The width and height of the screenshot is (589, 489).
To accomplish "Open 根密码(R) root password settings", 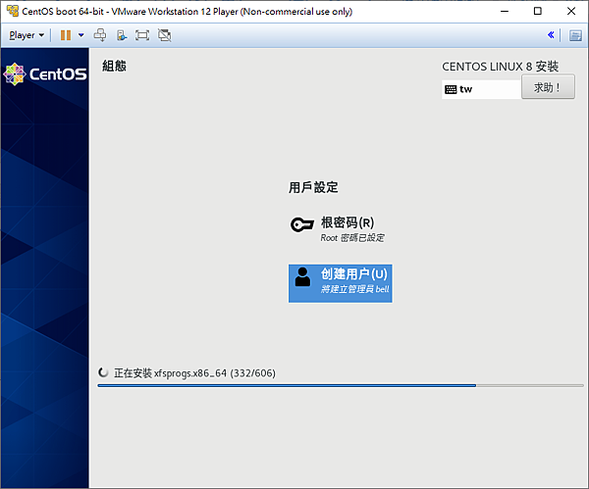I will [x=338, y=228].
